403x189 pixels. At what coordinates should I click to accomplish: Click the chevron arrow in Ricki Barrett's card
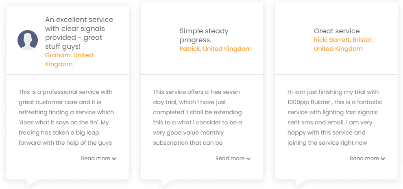(383, 159)
